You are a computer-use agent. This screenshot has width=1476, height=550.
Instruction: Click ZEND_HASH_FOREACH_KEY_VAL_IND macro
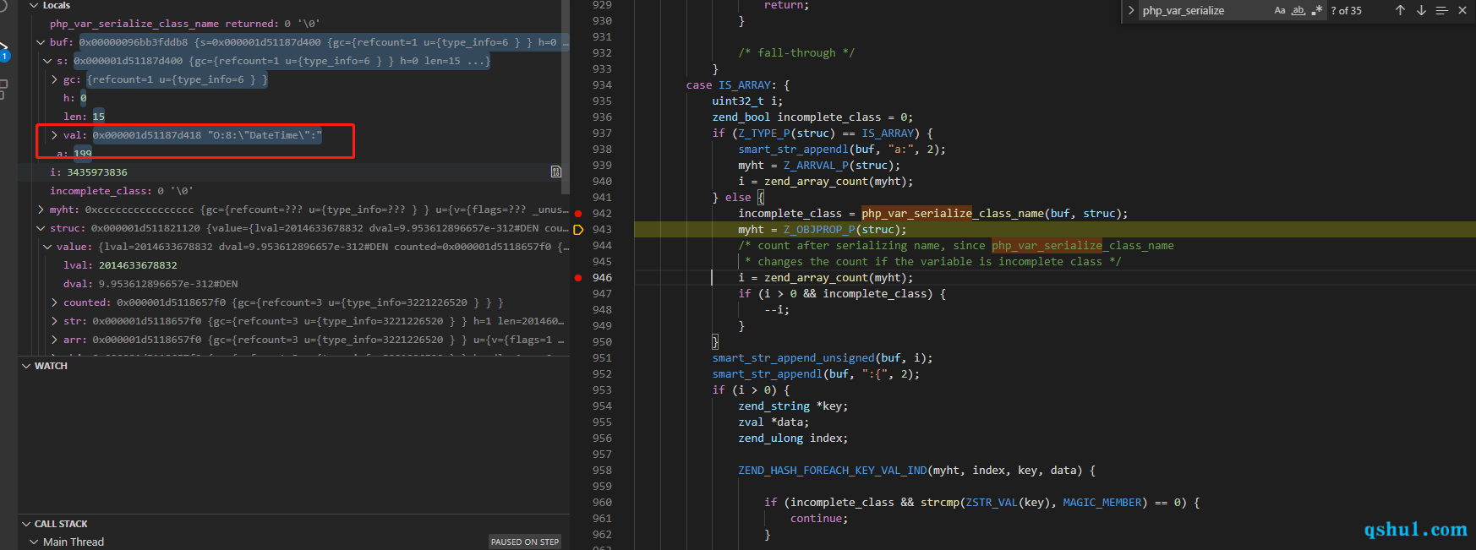(x=833, y=470)
